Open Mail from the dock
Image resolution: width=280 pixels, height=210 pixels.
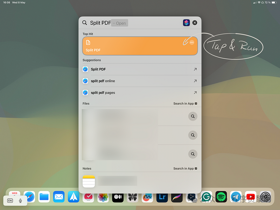[x=59, y=197]
